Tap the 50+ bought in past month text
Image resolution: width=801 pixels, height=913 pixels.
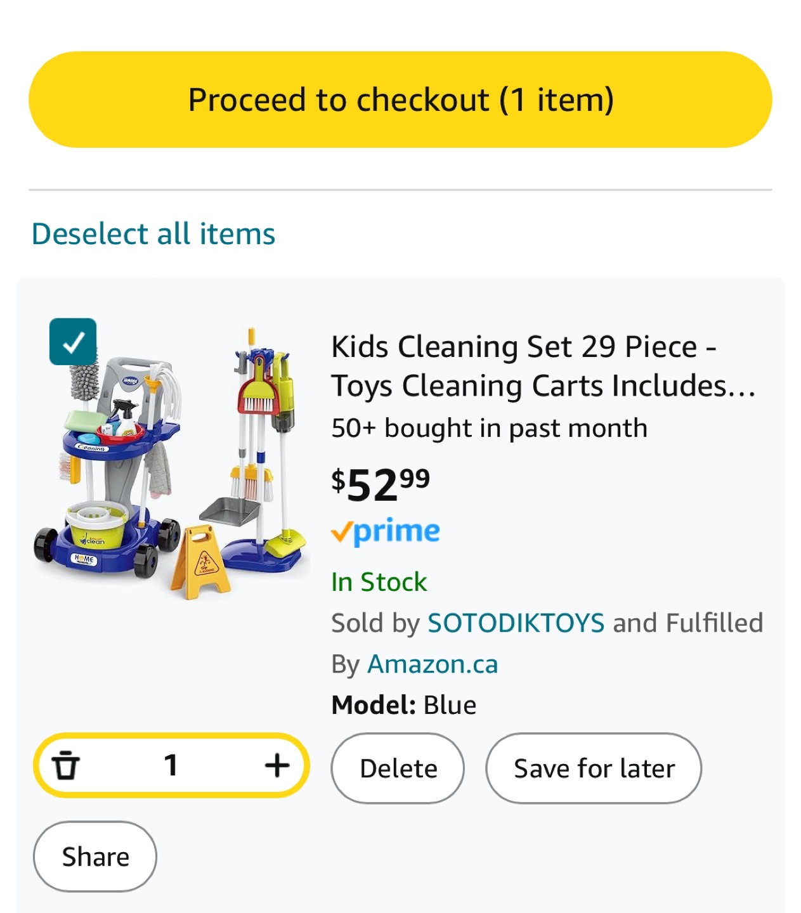pyautogui.click(x=489, y=428)
